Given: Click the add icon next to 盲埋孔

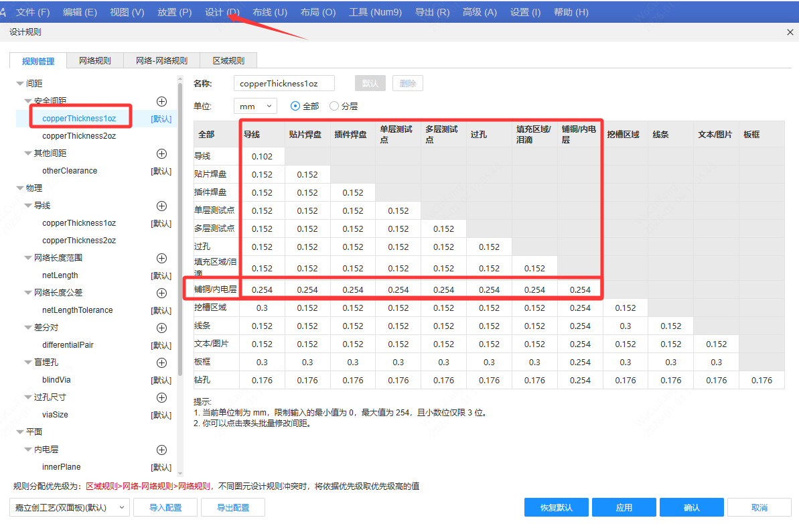Looking at the screenshot, I should coord(161,363).
